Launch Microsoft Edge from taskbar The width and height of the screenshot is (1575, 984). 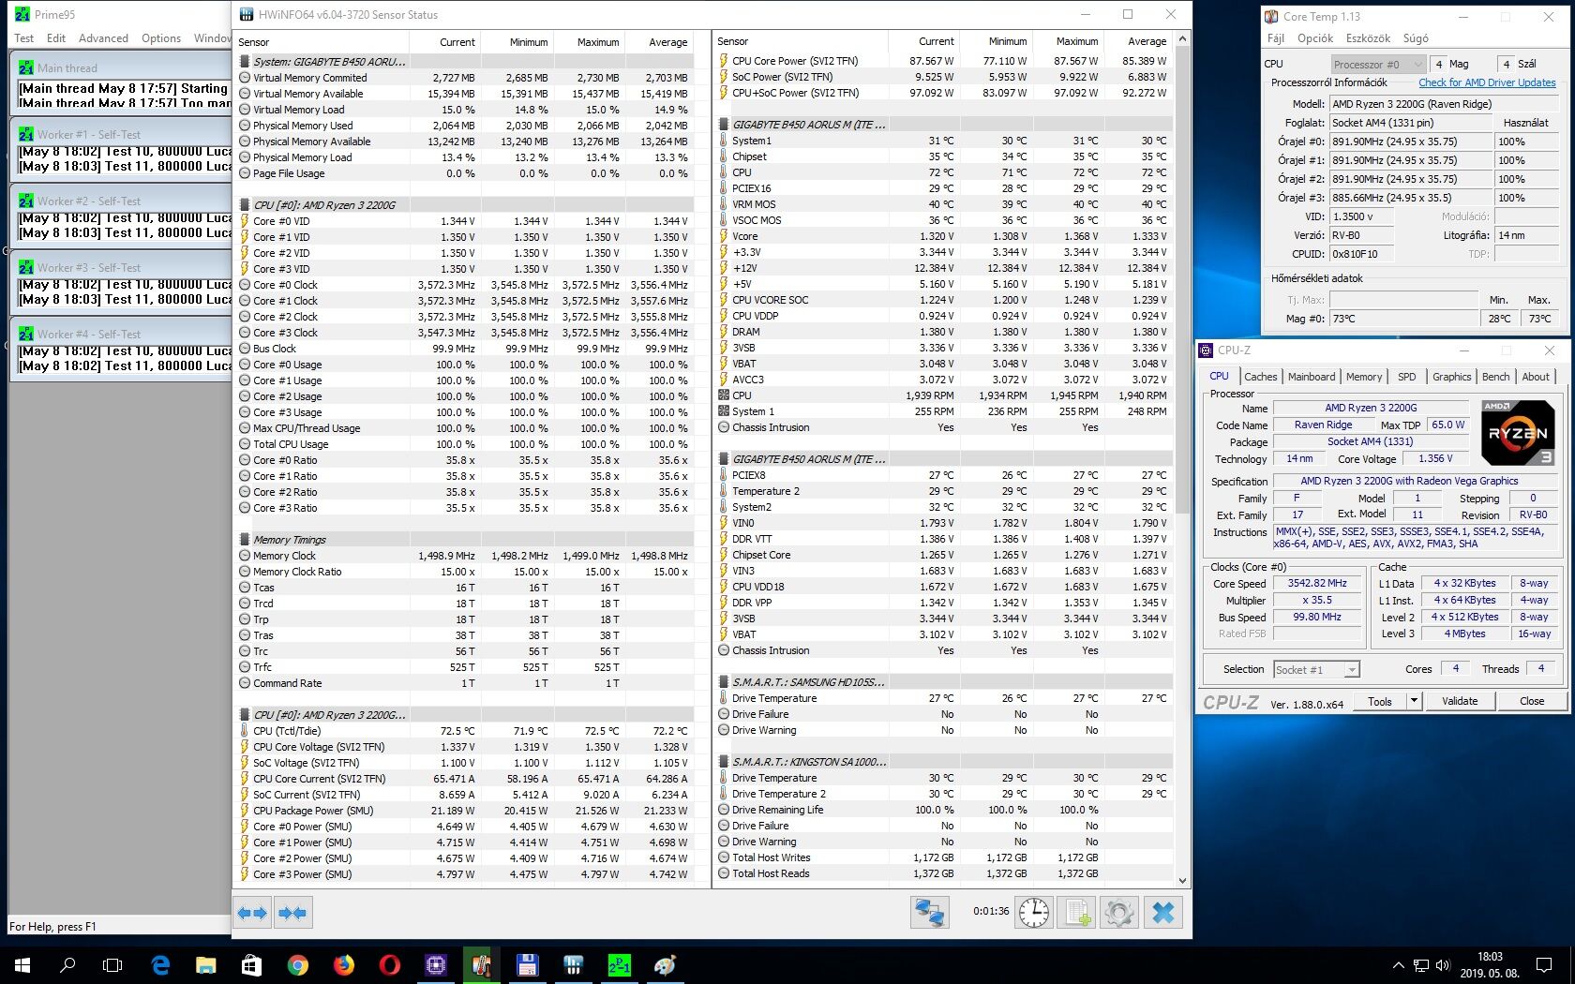pyautogui.click(x=160, y=964)
